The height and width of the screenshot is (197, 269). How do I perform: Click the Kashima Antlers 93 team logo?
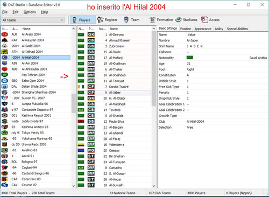click(5, 127)
